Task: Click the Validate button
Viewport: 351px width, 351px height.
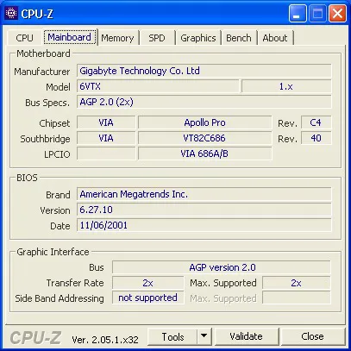Action: pyautogui.click(x=247, y=336)
